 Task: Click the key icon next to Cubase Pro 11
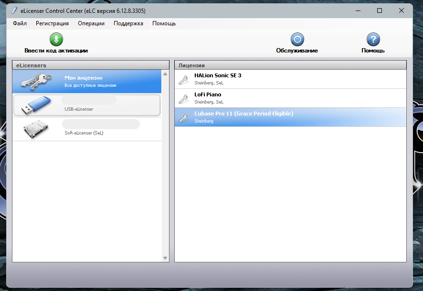pos(184,118)
